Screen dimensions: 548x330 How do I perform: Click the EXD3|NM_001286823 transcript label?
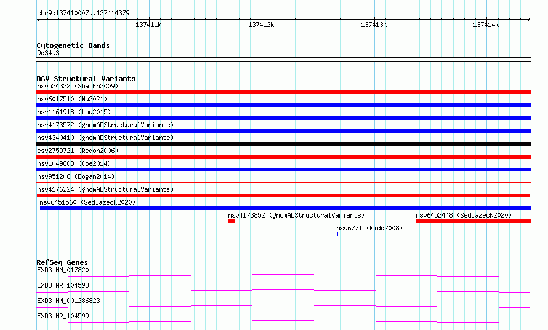click(68, 301)
